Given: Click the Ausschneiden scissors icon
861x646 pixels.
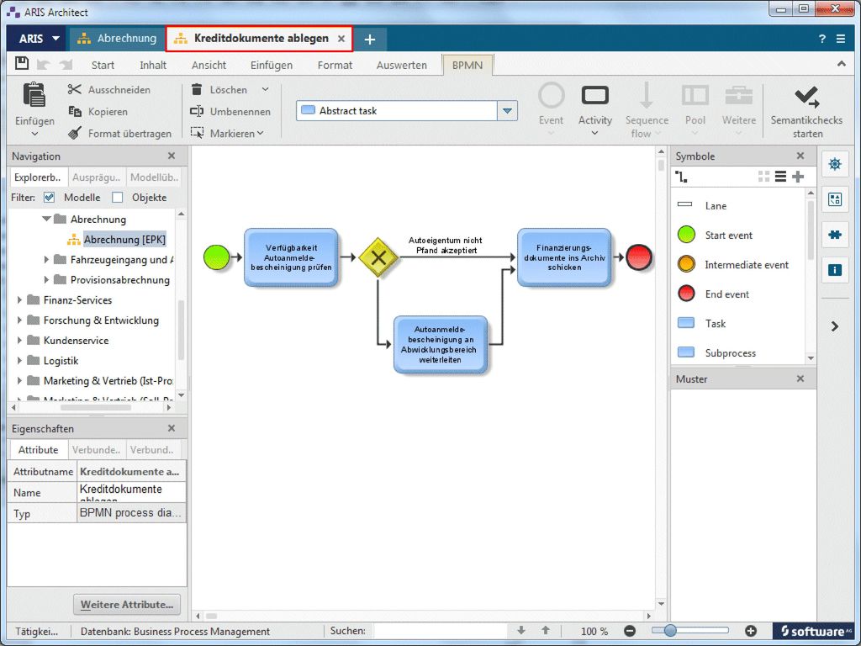Looking at the screenshot, I should click(74, 89).
